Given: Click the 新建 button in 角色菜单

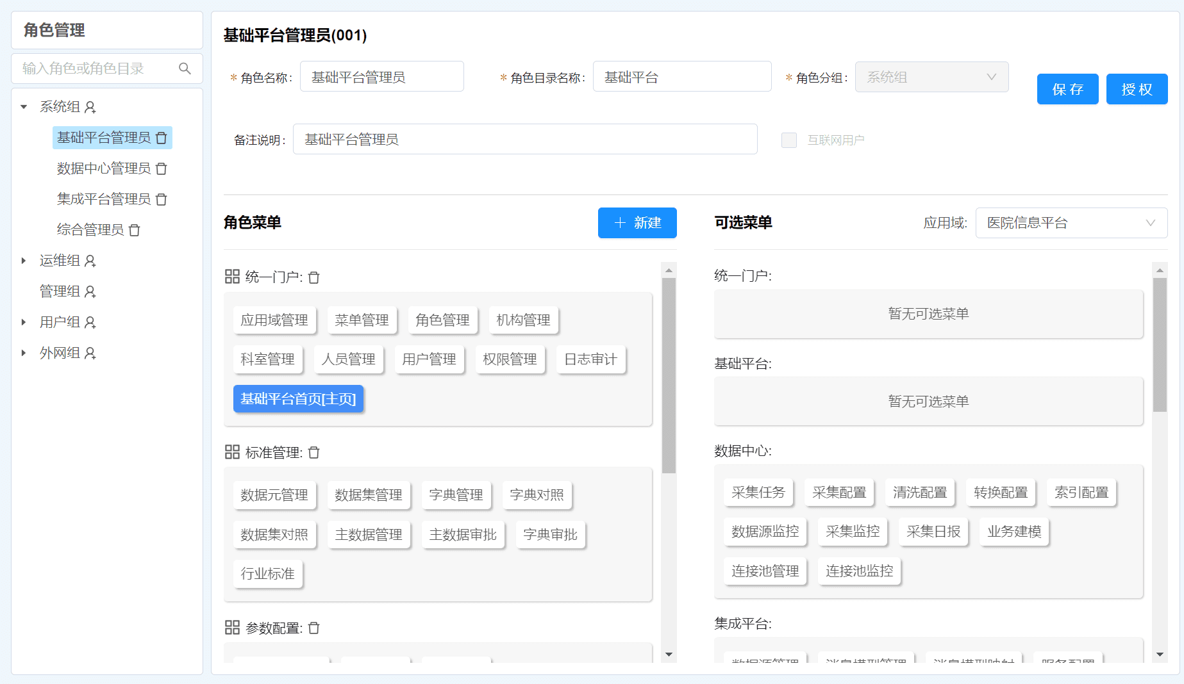Looking at the screenshot, I should click(x=637, y=223).
